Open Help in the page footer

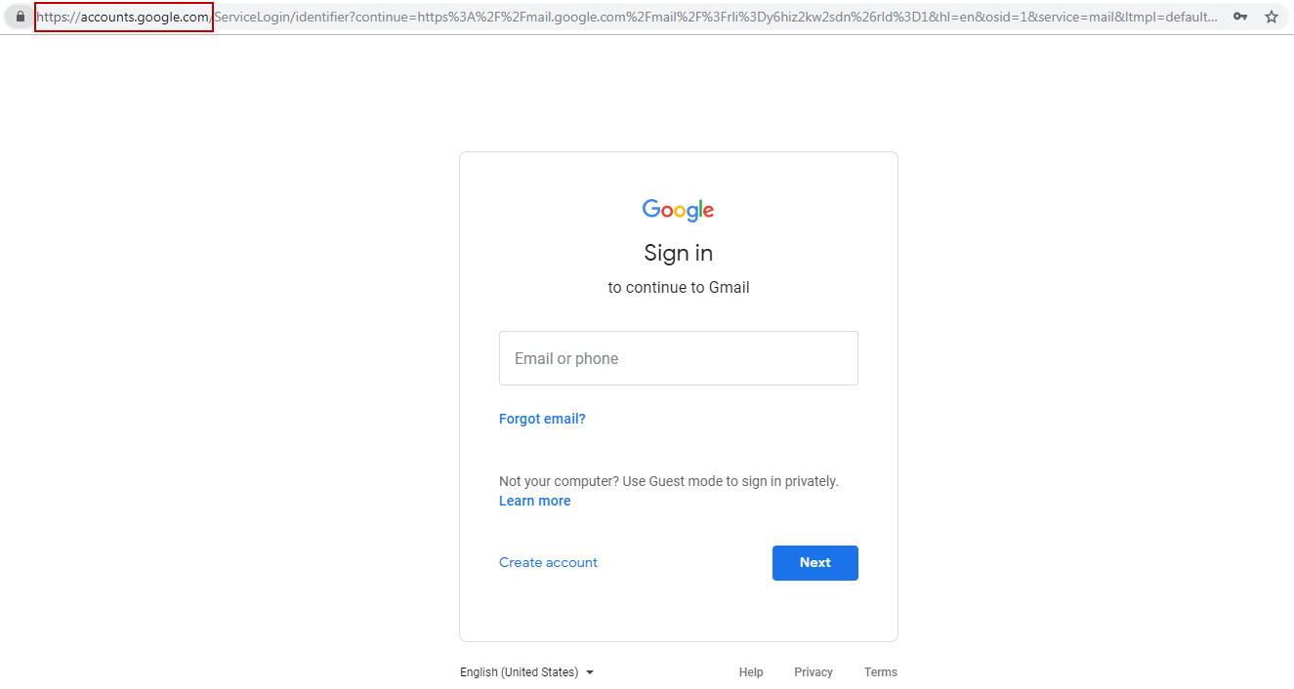pyautogui.click(x=751, y=672)
